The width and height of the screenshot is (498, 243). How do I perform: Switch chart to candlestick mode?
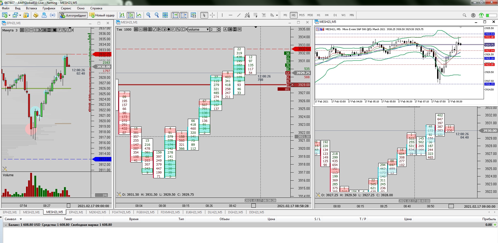coord(131,15)
